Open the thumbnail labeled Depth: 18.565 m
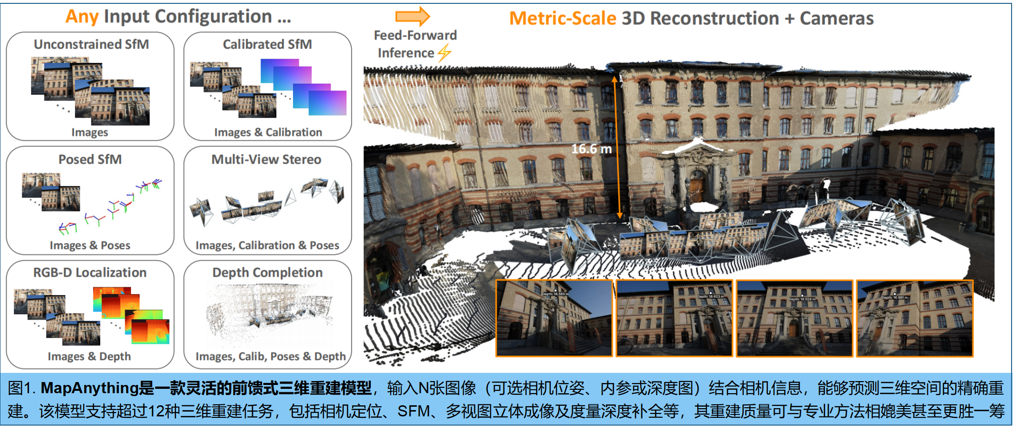Screen dimensions: 1014x428 555,318
